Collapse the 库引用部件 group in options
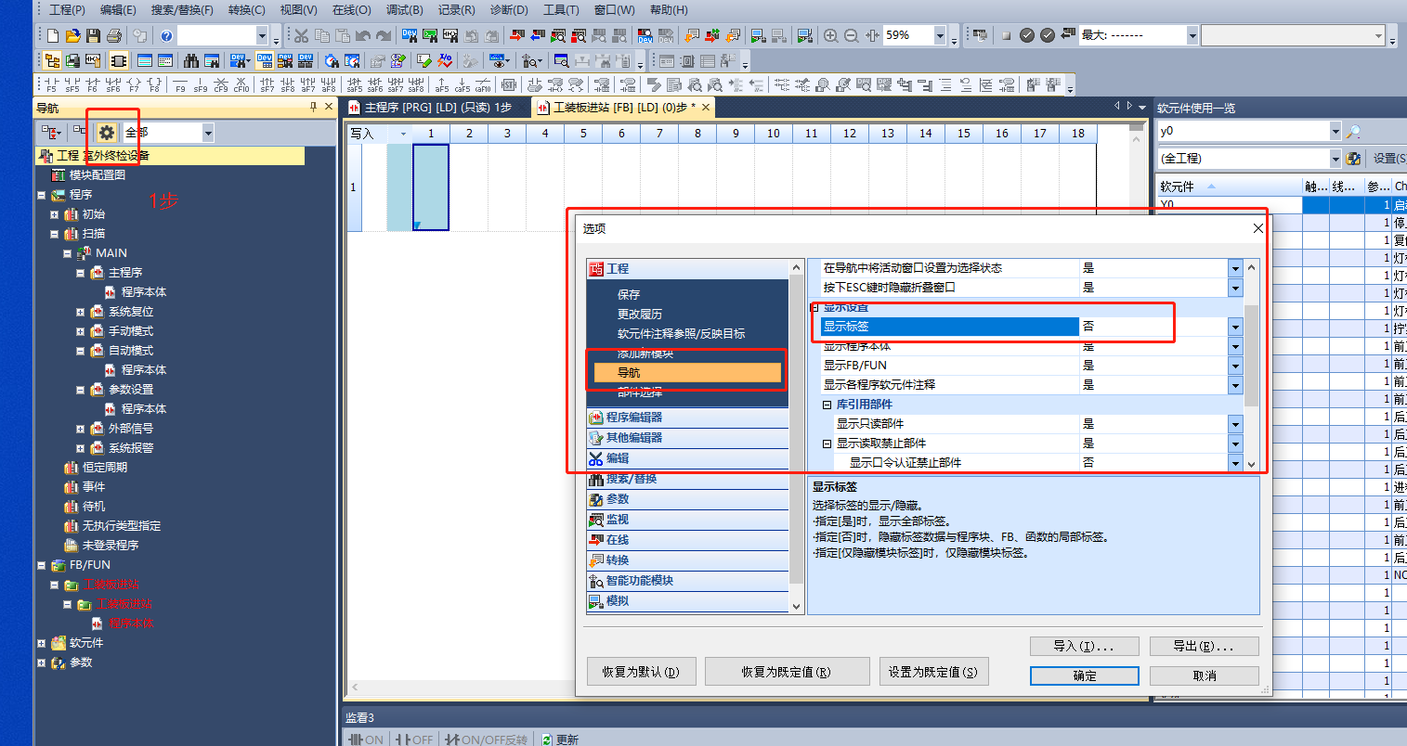Image resolution: width=1407 pixels, height=746 pixels. tap(827, 405)
